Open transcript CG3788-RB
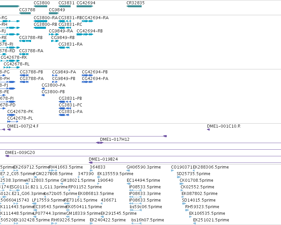Viewport: 281px width, 225px height. tap(25, 41)
